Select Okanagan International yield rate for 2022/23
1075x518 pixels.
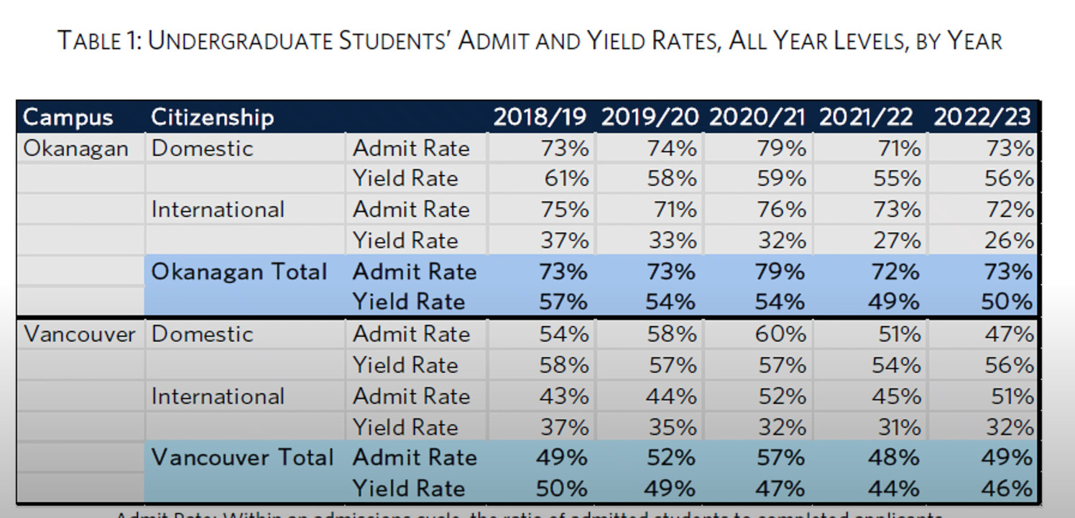1009,241
